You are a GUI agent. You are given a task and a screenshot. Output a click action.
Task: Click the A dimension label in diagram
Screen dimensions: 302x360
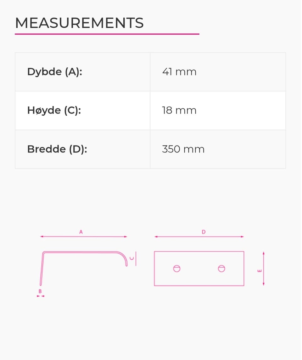(x=81, y=232)
